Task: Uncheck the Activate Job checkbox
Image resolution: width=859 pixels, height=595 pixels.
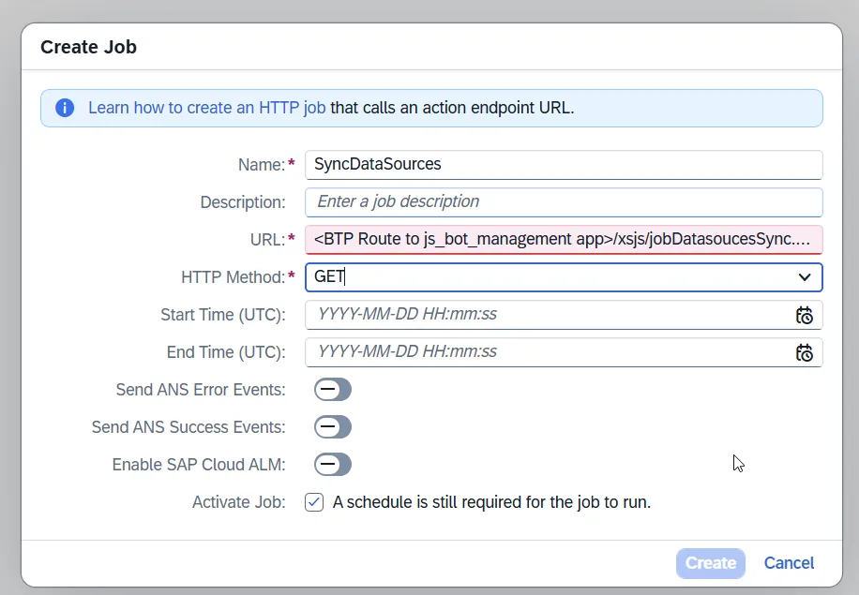Action: (314, 502)
